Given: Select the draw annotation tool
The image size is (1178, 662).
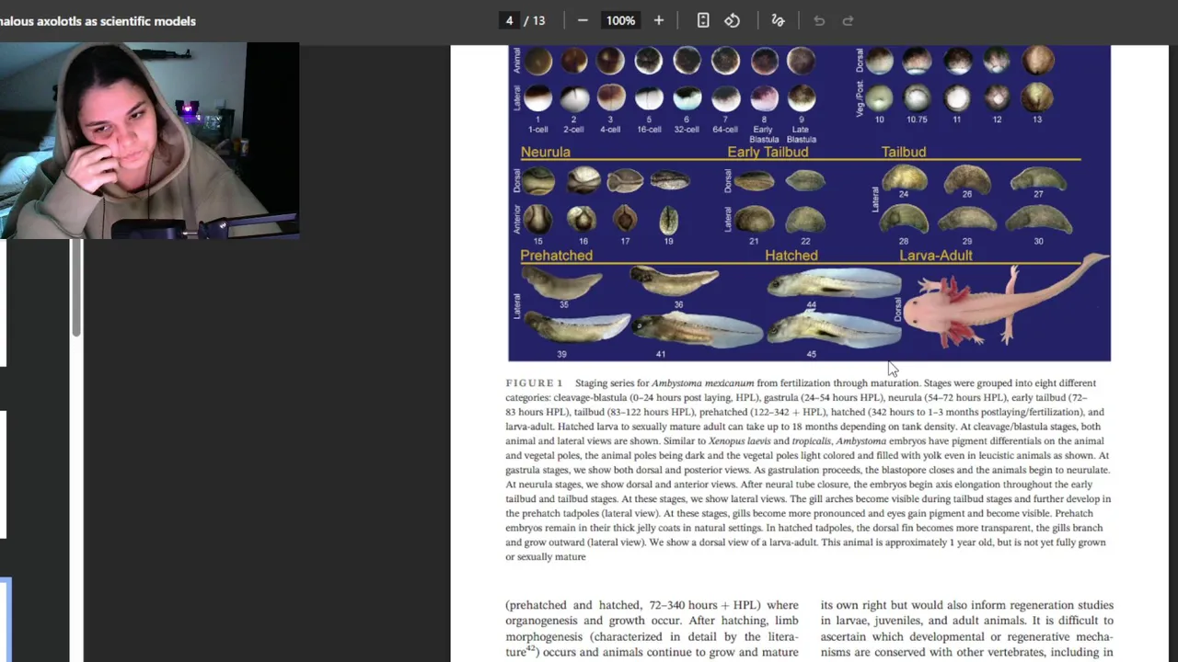Looking at the screenshot, I should (x=778, y=20).
